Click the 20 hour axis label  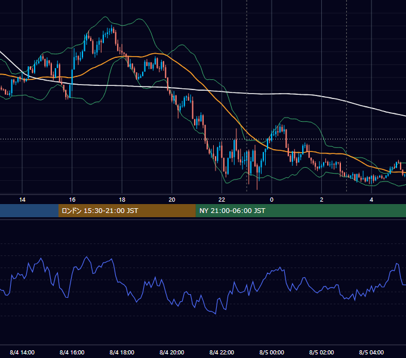(x=172, y=200)
